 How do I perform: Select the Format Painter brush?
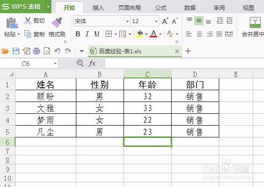[x=57, y=22]
